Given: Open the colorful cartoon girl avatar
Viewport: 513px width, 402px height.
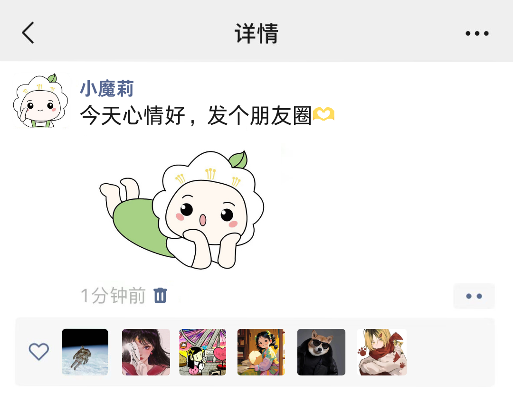Looking at the screenshot, I should (202, 352).
